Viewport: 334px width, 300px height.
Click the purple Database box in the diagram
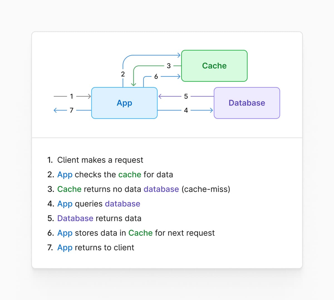click(x=247, y=103)
